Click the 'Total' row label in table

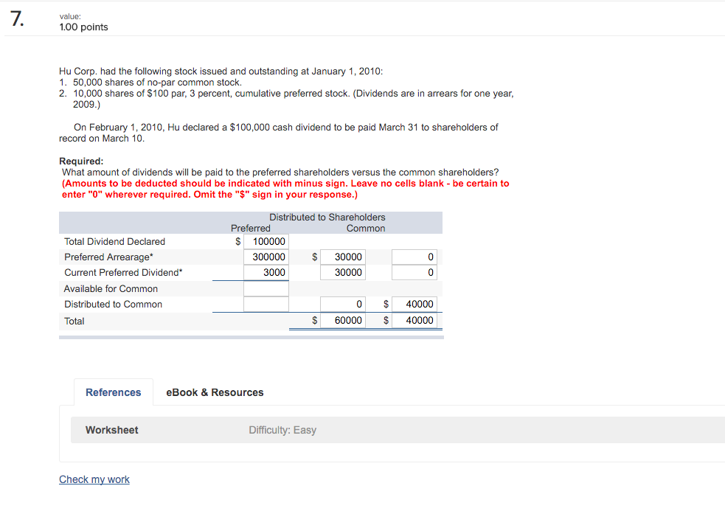pyautogui.click(x=74, y=321)
